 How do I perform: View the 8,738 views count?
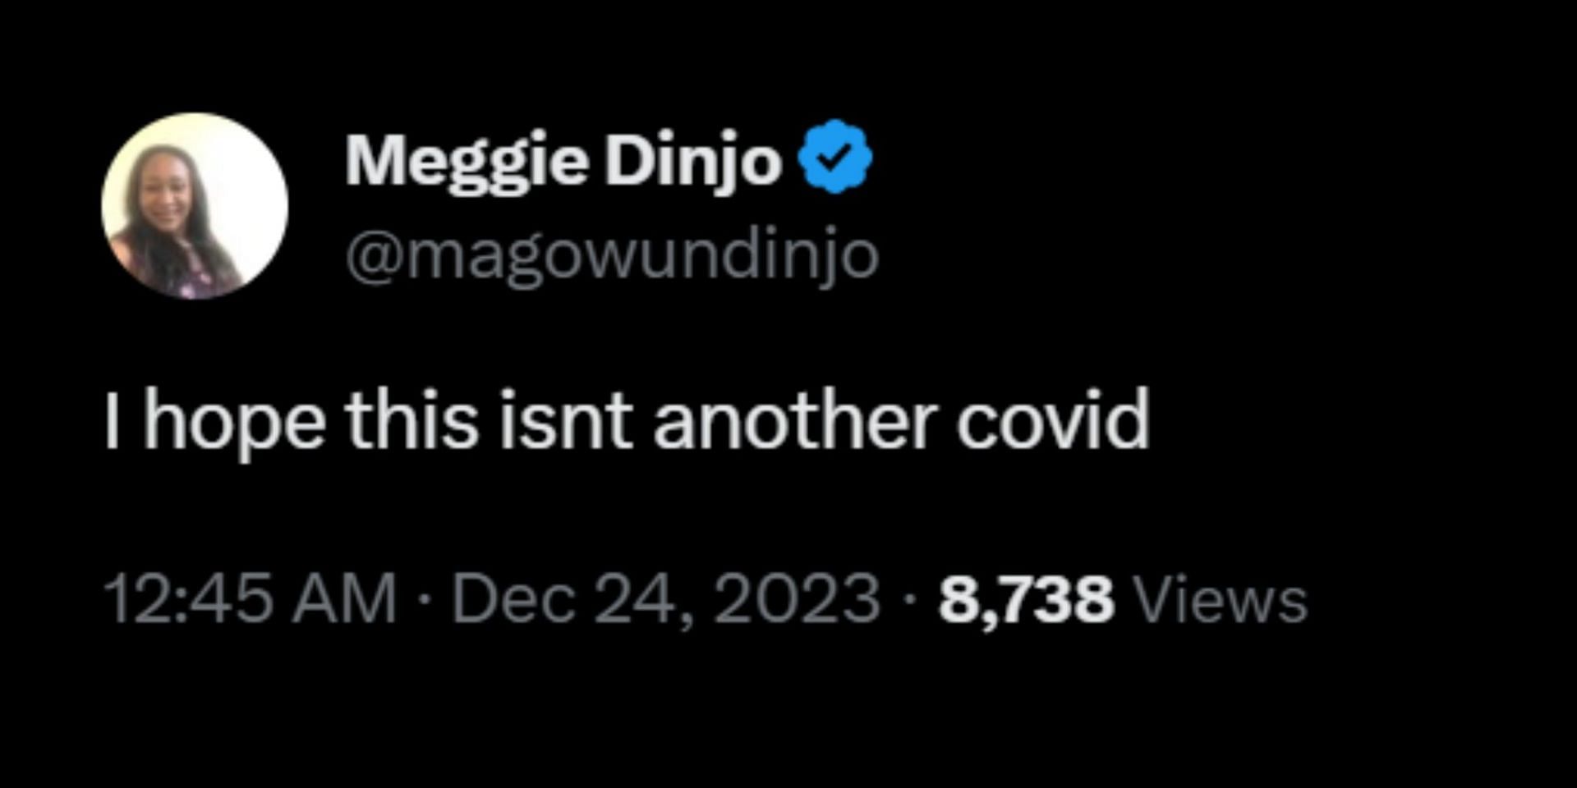pyautogui.click(x=1026, y=600)
